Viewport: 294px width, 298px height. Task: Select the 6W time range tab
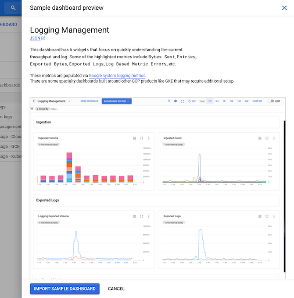click(x=246, y=101)
